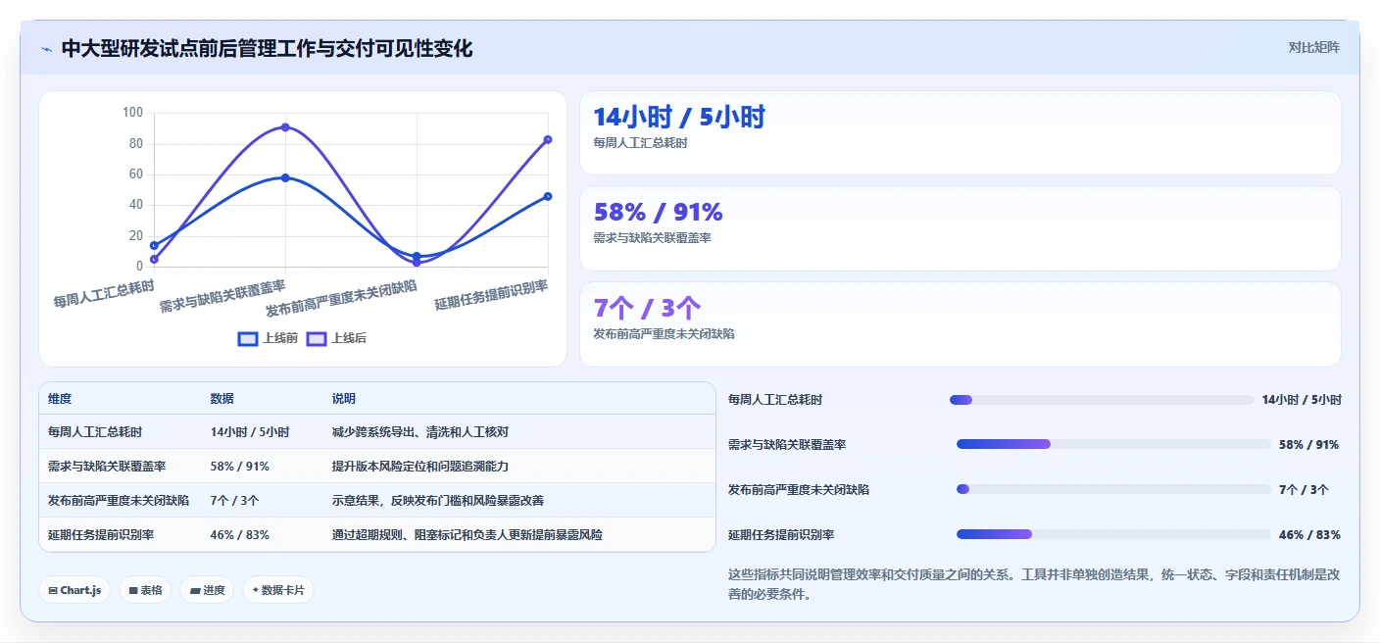Screen dimensions: 1380x643
Task: Click the chart axis label 发布前高严重度未关闭缺陷
Action: click(x=341, y=298)
